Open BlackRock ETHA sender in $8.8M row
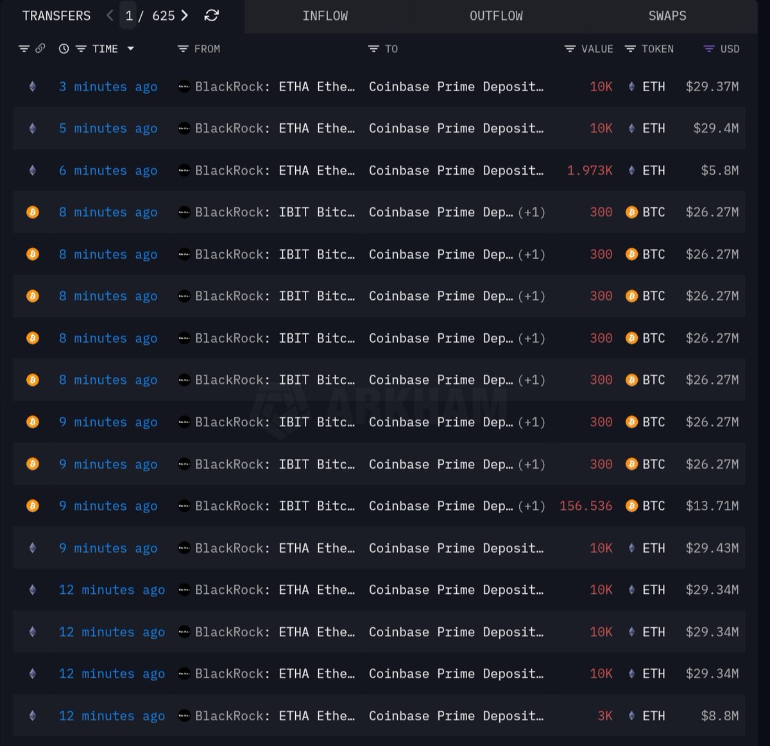This screenshot has width=770, height=746. pyautogui.click(x=275, y=715)
